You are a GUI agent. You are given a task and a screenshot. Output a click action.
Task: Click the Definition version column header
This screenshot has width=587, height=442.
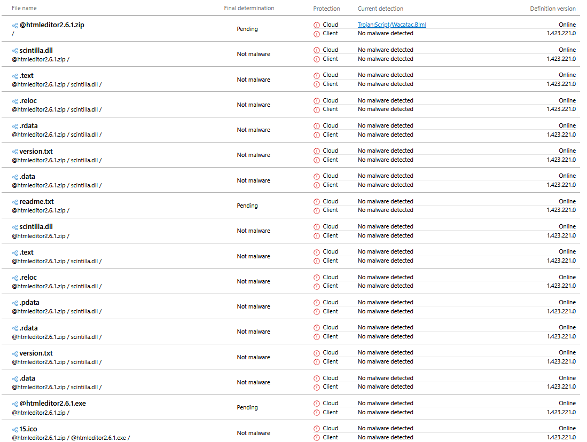coord(553,8)
